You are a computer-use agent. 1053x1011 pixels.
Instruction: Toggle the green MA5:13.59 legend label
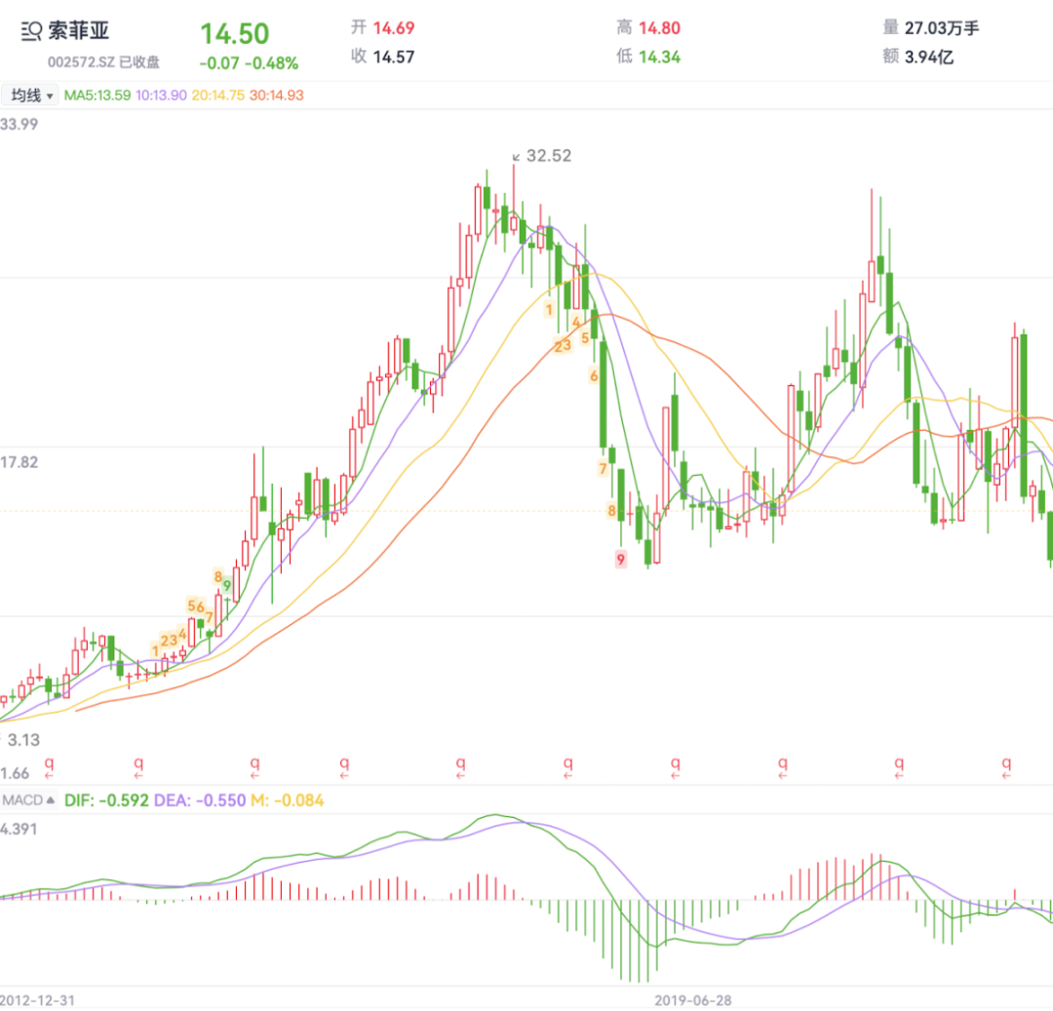(98, 96)
